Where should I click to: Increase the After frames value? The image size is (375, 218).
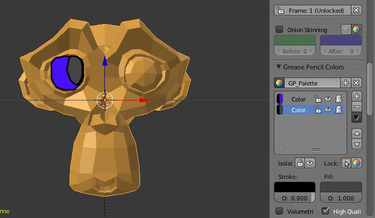coord(357,51)
